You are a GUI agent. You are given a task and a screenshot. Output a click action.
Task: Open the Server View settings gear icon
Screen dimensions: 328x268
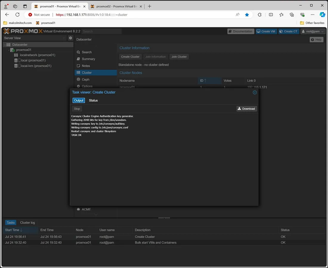click(x=70, y=38)
